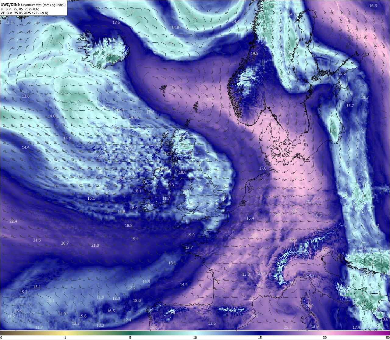Click the map value 11.8

[121, 212]
